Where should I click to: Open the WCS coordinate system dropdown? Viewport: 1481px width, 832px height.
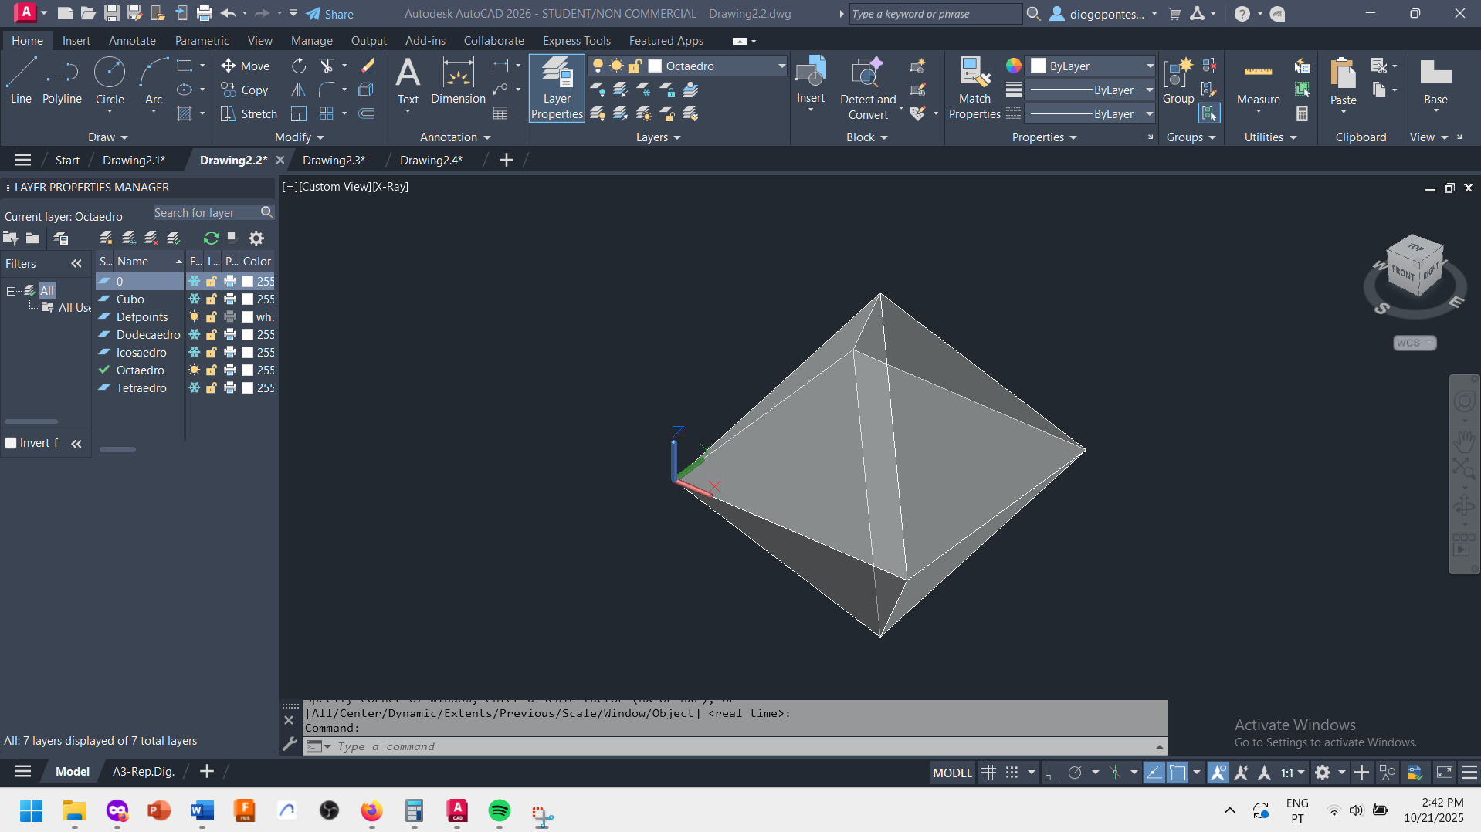pos(1415,343)
